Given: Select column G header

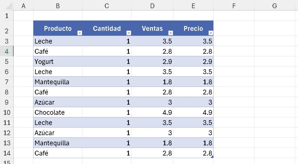Looking at the screenshot, I should (x=274, y=6).
